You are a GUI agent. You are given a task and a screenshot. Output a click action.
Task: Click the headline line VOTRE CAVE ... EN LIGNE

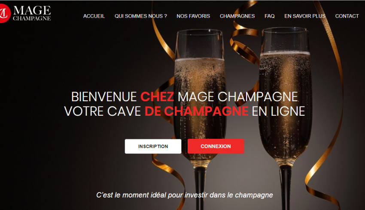pos(184,111)
